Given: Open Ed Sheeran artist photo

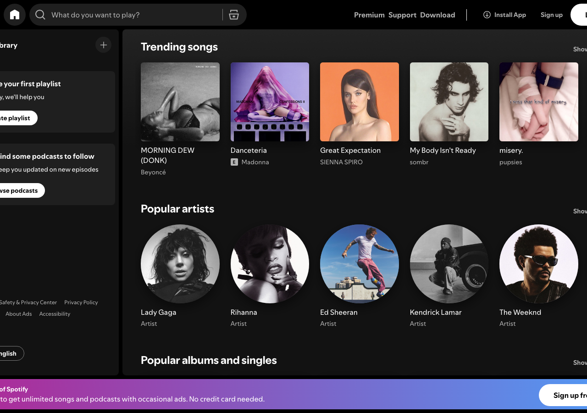Looking at the screenshot, I should 360,264.
